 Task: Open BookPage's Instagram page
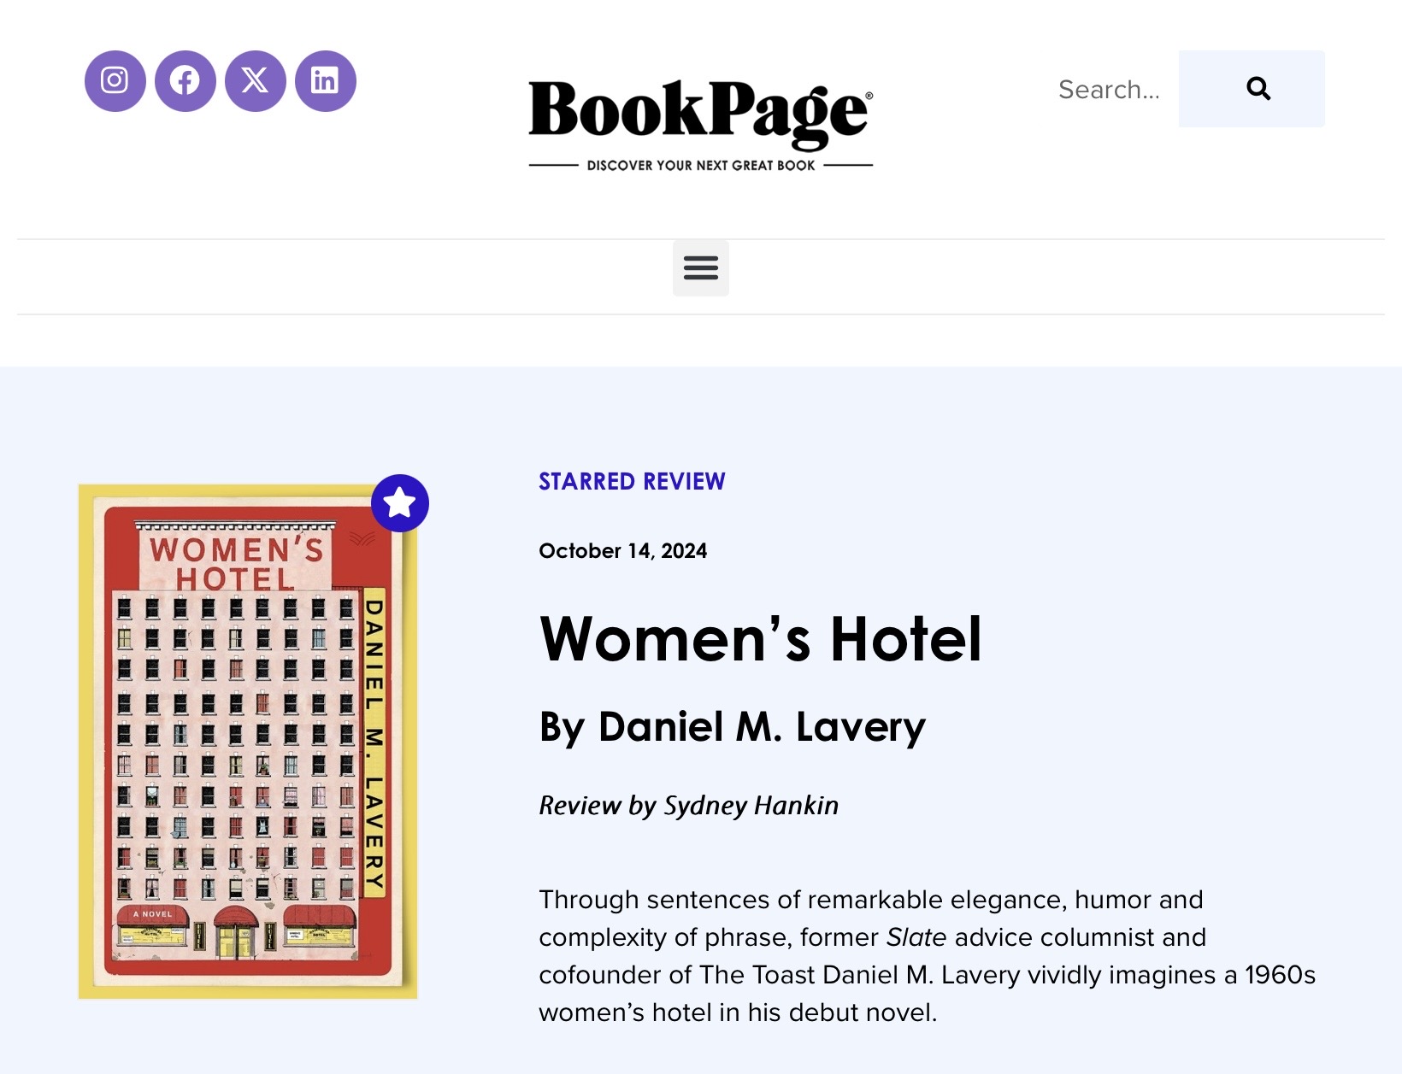pyautogui.click(x=115, y=81)
